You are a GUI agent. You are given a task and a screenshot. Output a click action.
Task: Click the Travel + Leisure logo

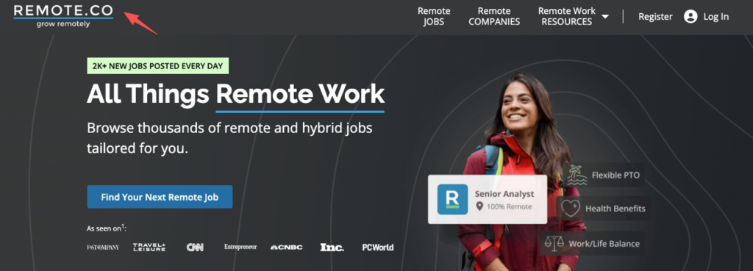tap(149, 247)
